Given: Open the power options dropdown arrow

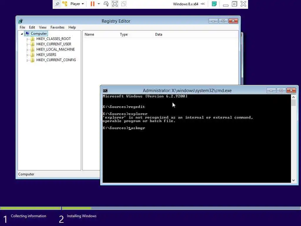Looking at the screenshot, I should coord(99,4).
